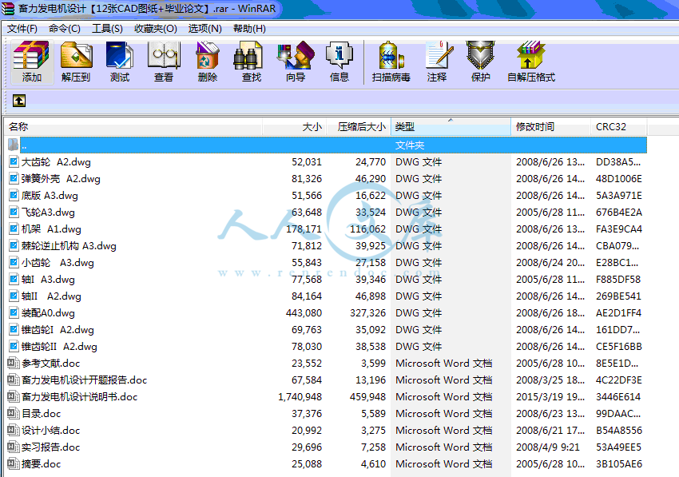Select file 棘轮逆止机构 A3.dwg
Image resolution: width=679 pixels, height=477 pixels.
69,246
